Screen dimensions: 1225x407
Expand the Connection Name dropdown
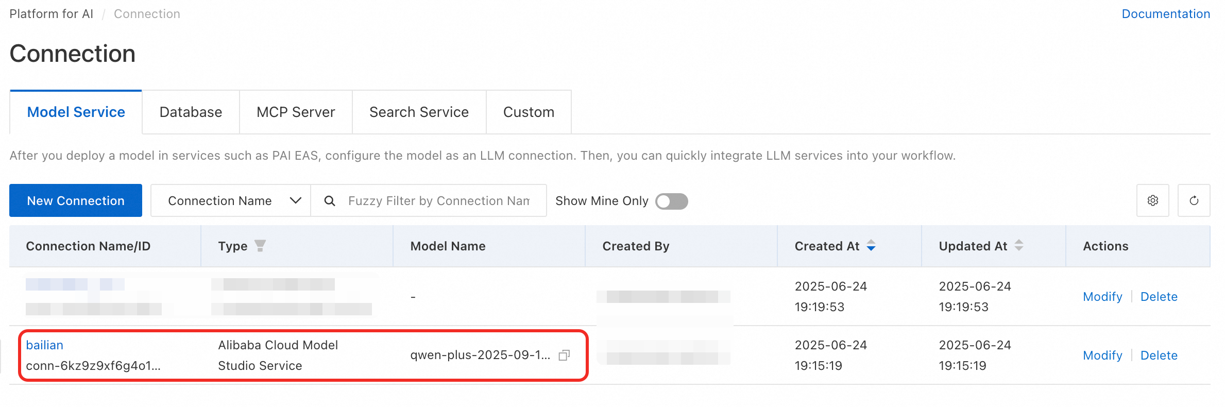[231, 200]
